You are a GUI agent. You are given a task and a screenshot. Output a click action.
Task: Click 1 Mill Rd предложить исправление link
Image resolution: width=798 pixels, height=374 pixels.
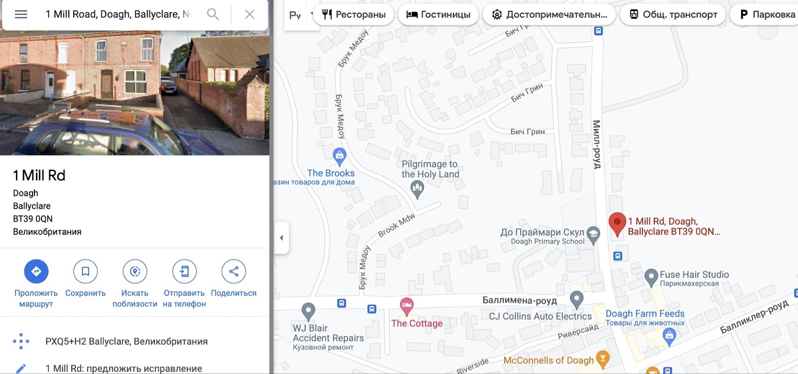point(124,368)
